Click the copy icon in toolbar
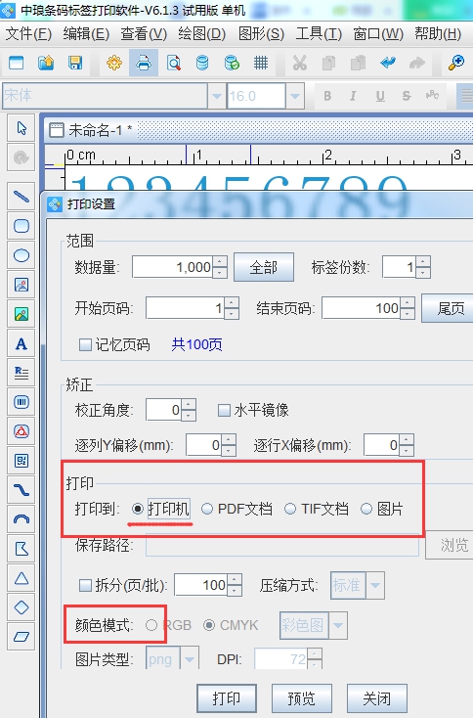The width and height of the screenshot is (473, 718). (x=329, y=63)
